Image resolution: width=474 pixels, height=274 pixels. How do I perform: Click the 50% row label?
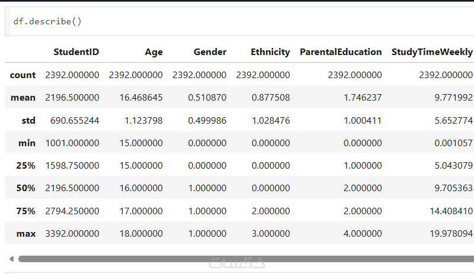point(25,188)
